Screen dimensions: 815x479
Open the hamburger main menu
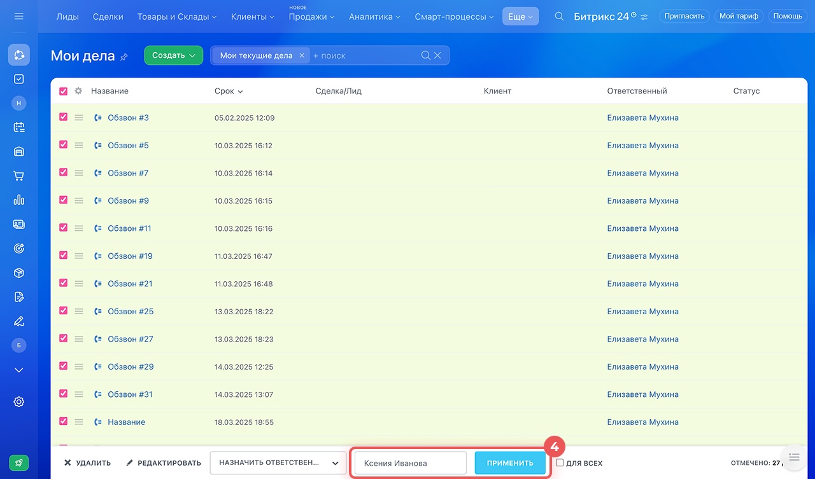click(x=18, y=16)
